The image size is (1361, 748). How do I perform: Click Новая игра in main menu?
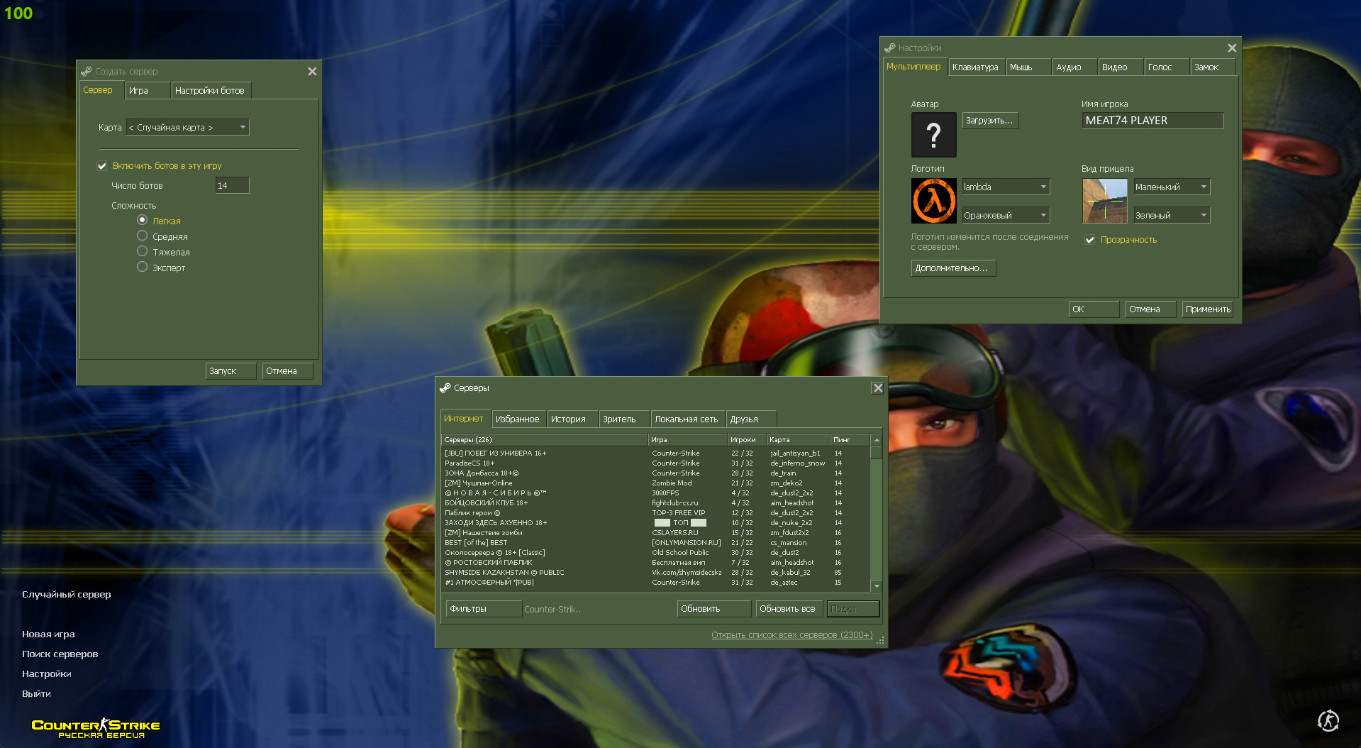point(48,634)
